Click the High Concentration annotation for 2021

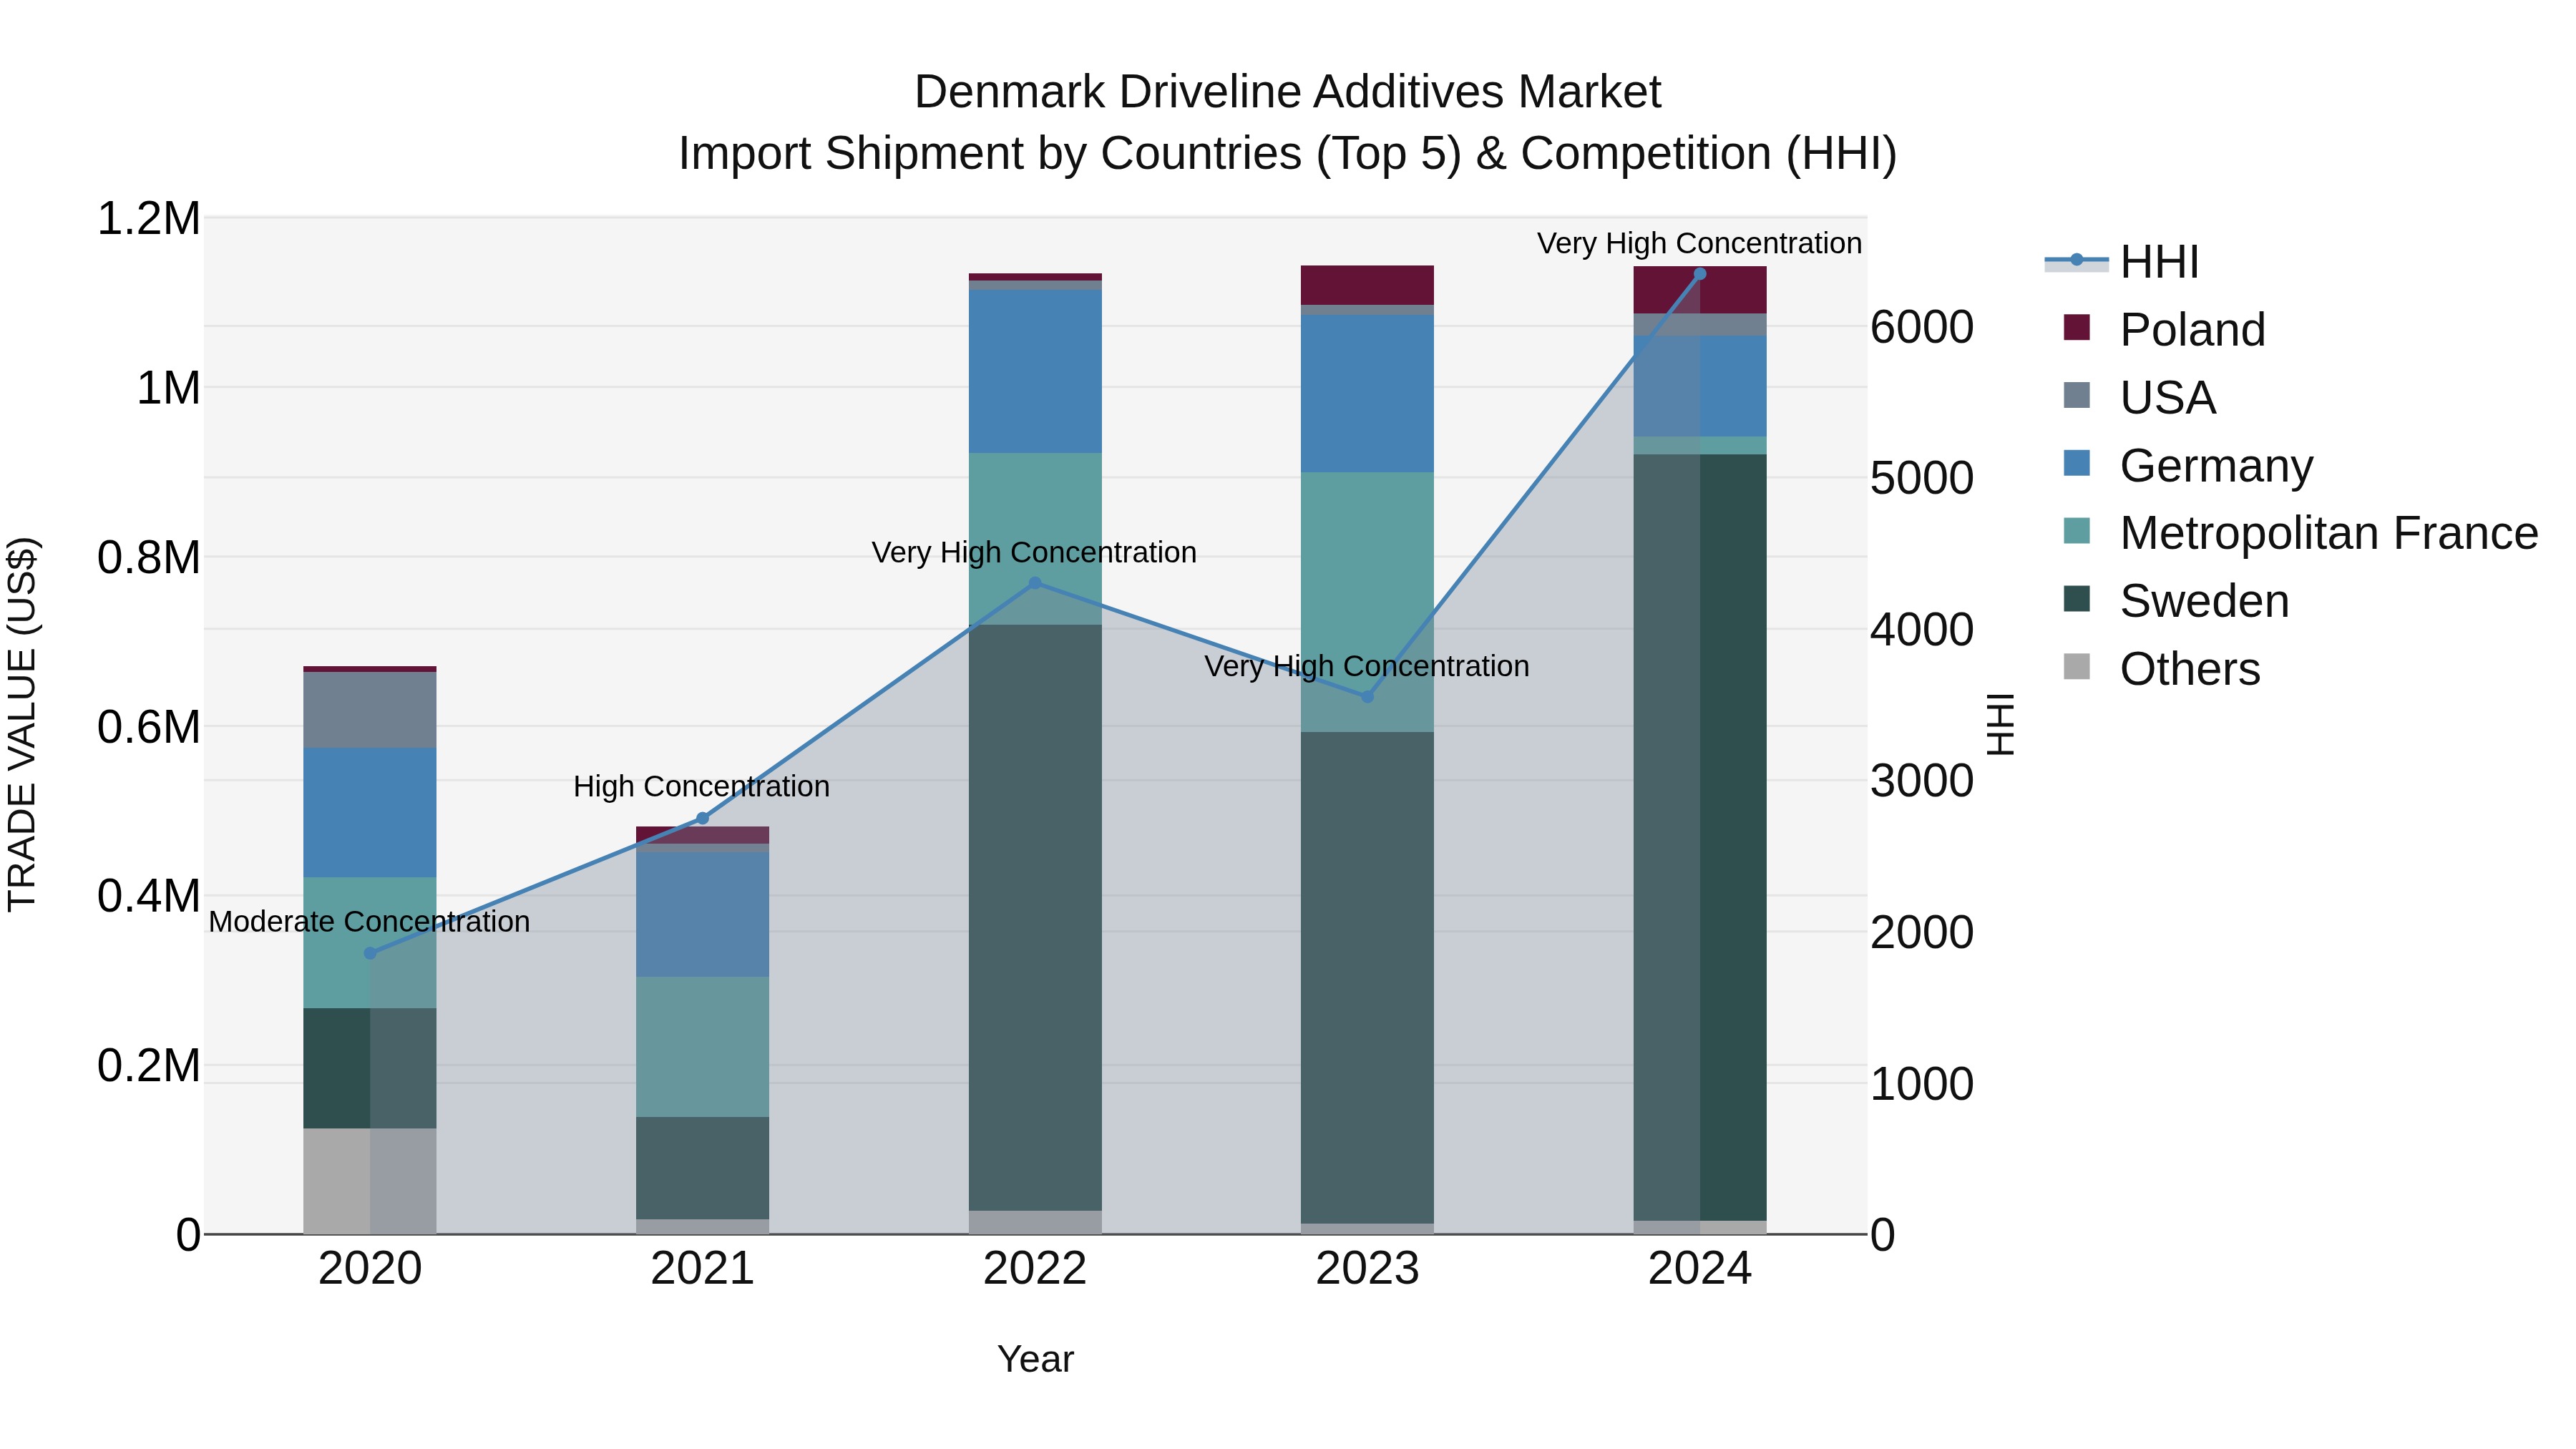[x=701, y=786]
